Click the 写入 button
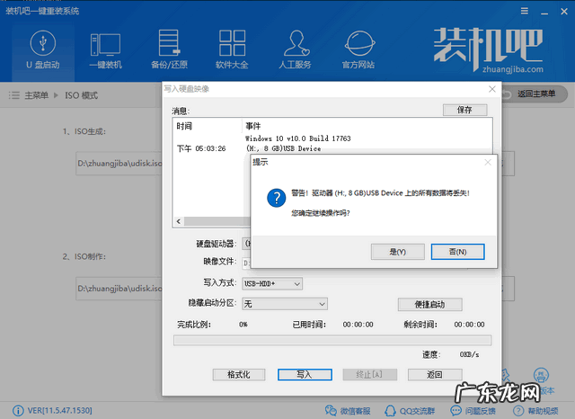 [305, 375]
